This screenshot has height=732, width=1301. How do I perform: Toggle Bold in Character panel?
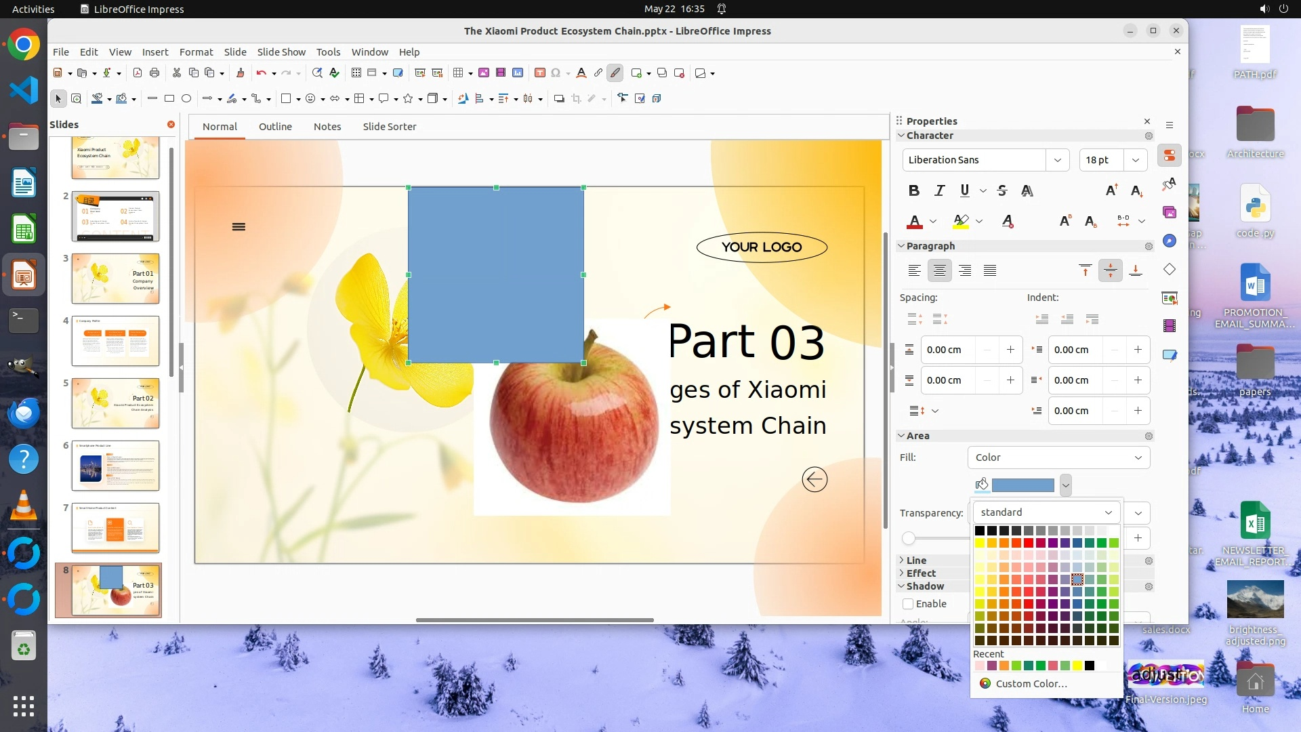[913, 191]
